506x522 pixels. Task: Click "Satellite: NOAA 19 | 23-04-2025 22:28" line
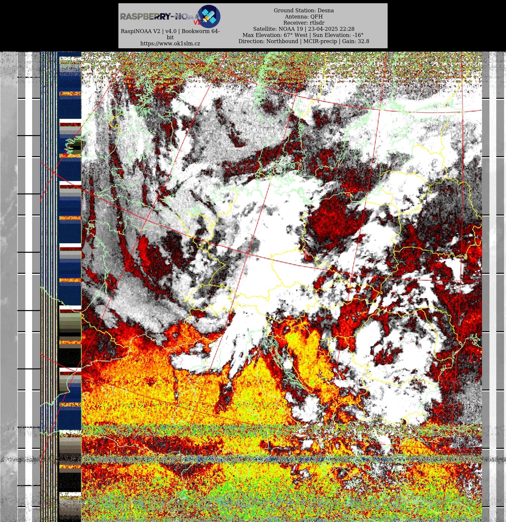(304, 29)
